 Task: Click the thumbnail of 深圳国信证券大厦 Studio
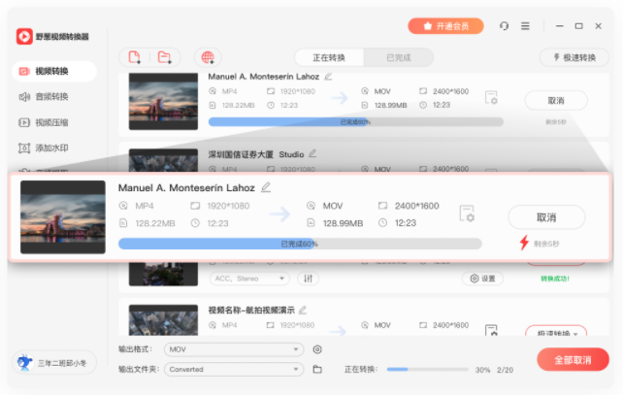pos(163,160)
